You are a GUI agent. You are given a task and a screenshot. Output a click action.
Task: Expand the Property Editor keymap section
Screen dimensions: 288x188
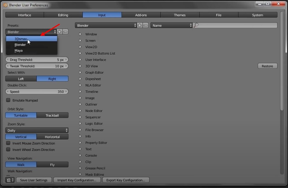click(x=80, y=143)
